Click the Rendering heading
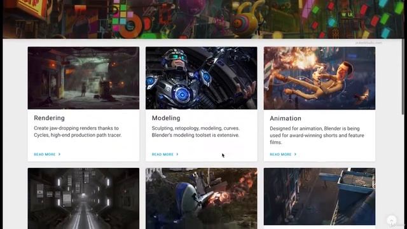The width and height of the screenshot is (407, 229). [50, 118]
